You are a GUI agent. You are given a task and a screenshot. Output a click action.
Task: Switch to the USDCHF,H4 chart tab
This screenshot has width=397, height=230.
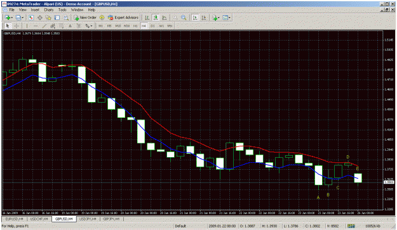39,219
